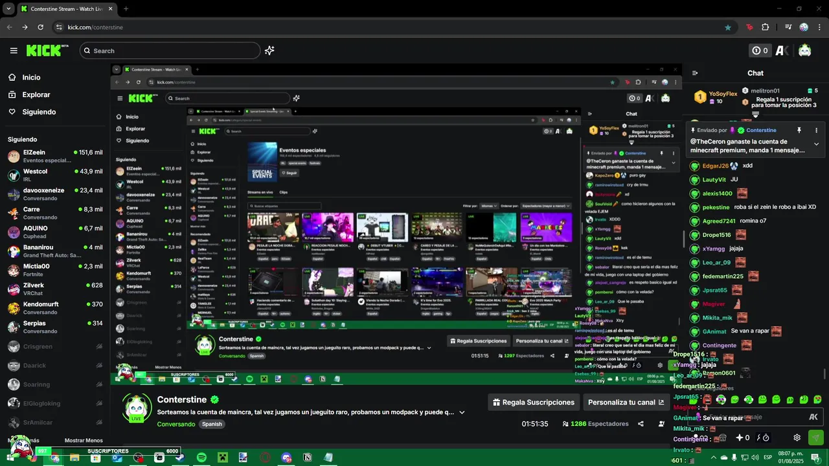Open Kendomurft channel in sidebar
The height and width of the screenshot is (466, 829).
[55, 307]
